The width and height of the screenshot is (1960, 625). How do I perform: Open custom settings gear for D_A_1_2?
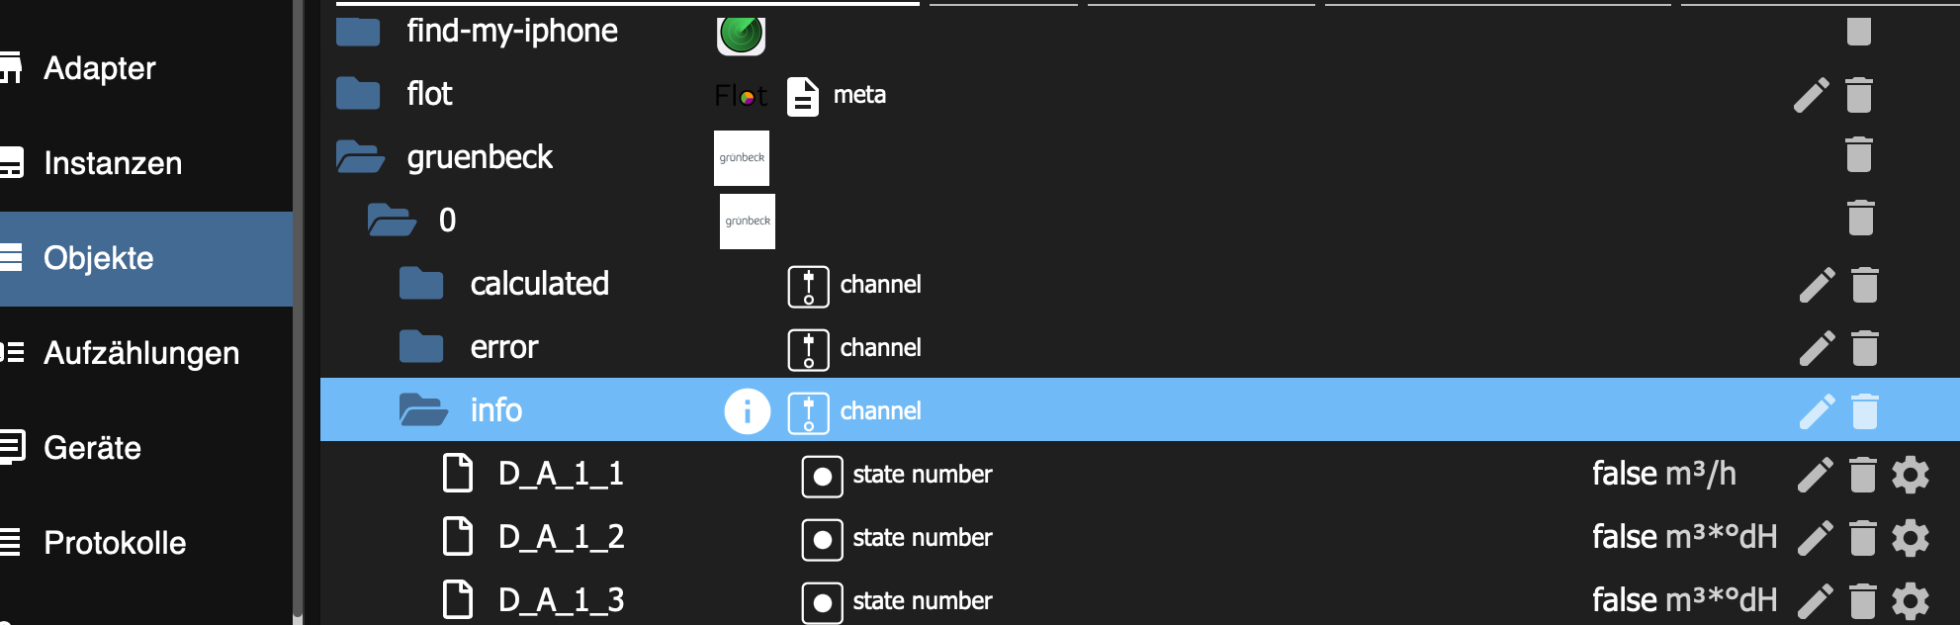coord(1910,538)
